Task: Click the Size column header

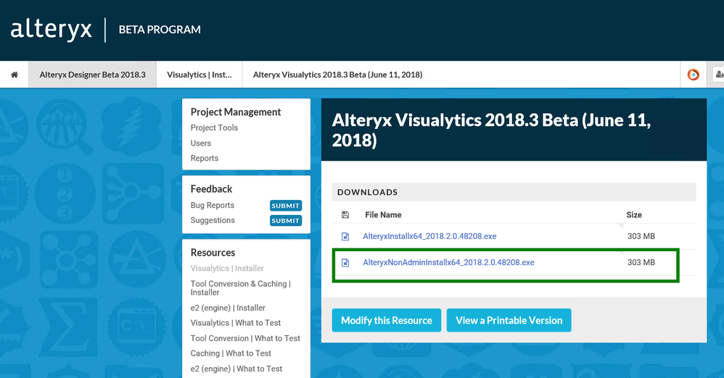Action: click(x=634, y=215)
